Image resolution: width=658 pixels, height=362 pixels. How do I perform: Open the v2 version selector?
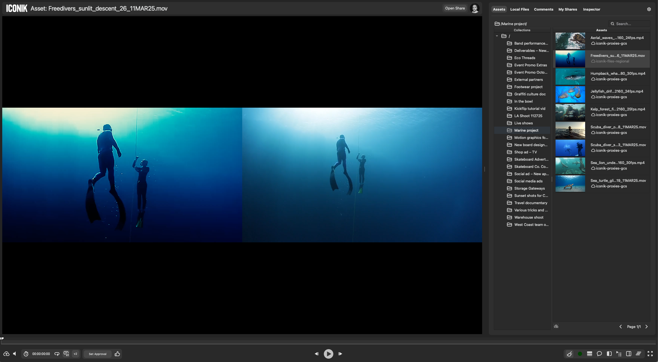[75, 354]
